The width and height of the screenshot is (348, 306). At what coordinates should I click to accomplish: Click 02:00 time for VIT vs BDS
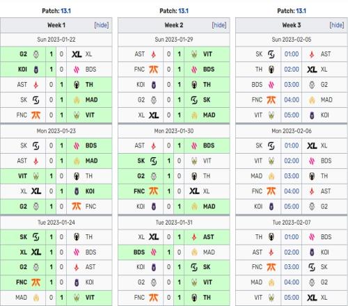(x=292, y=161)
